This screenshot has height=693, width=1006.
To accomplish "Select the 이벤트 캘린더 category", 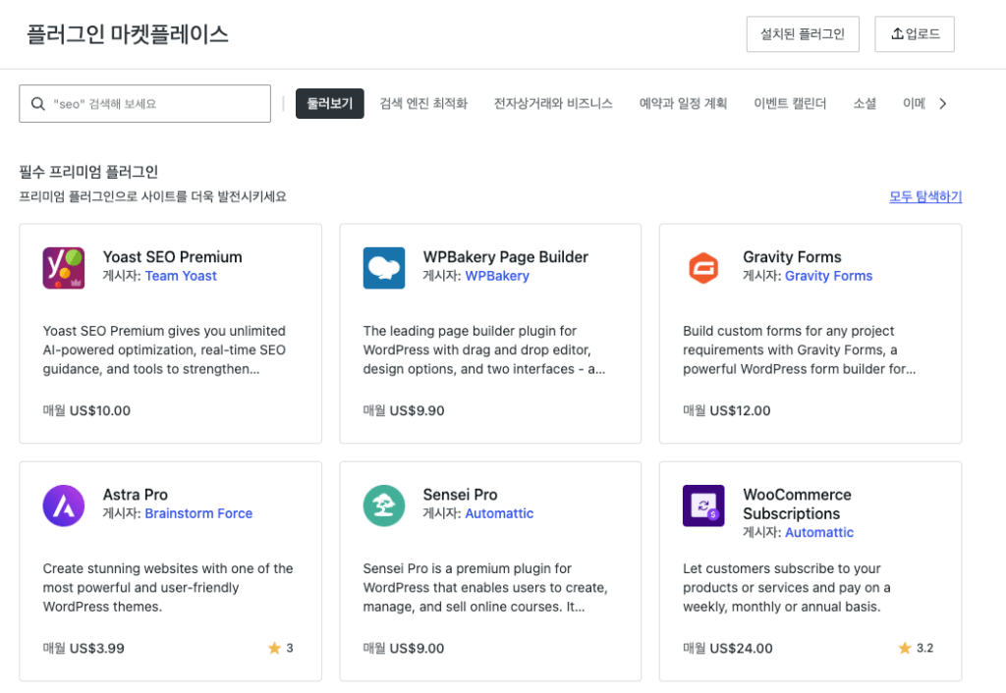I will coord(790,104).
